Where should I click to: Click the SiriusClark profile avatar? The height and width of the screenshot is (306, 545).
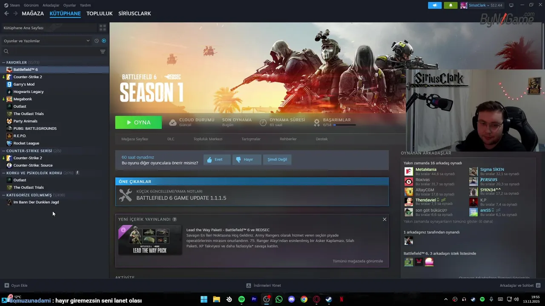coord(464,5)
